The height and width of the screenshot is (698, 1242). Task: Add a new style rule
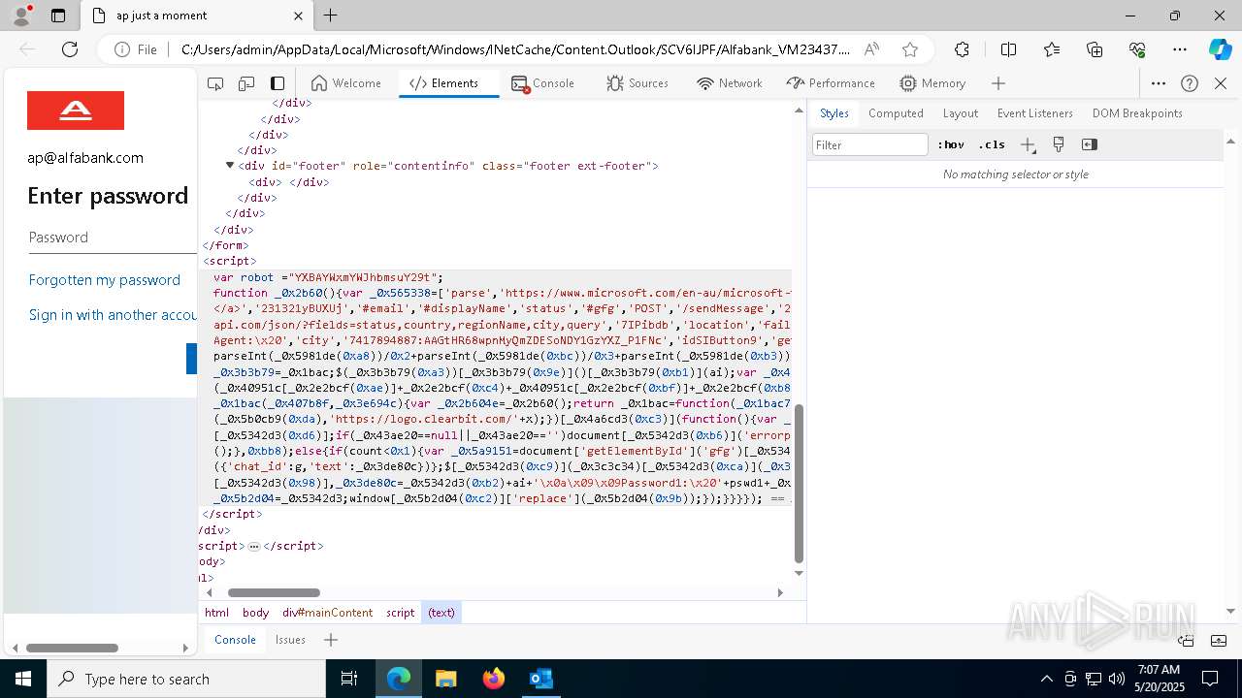pyautogui.click(x=1029, y=144)
